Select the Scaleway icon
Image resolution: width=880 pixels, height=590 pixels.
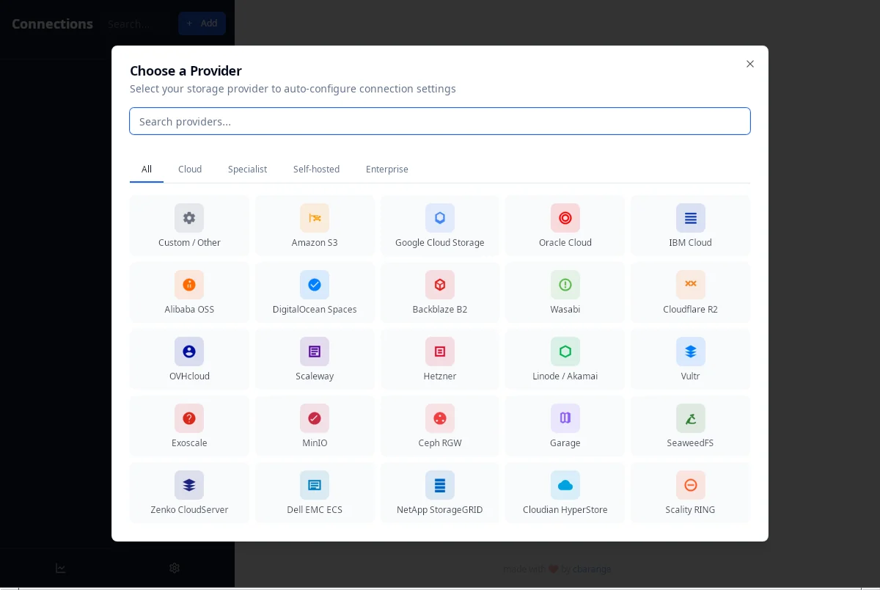(315, 352)
